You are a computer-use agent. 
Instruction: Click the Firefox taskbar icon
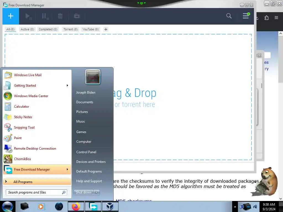pos(76,206)
